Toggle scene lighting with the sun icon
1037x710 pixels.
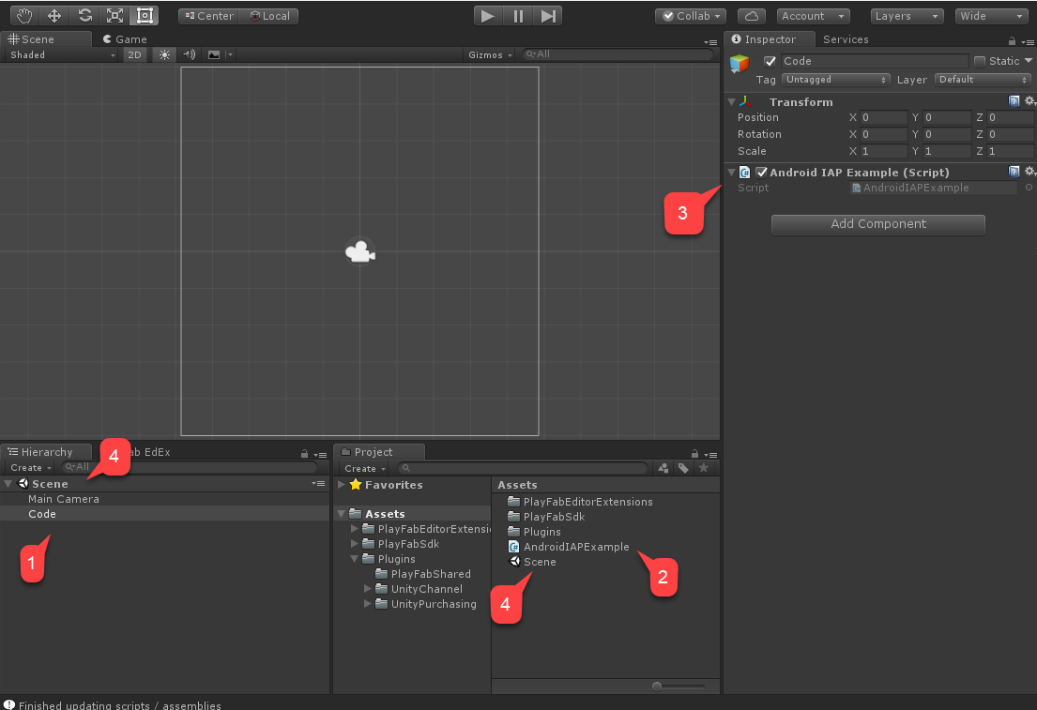[164, 54]
